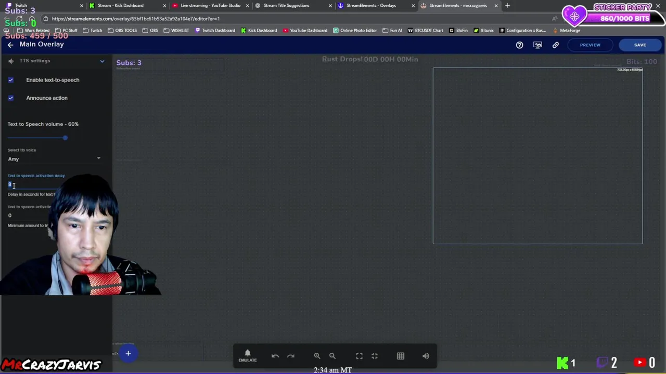Close the Live streaming - YouTube Studio tab
The image size is (666, 374).
tap(248, 6)
